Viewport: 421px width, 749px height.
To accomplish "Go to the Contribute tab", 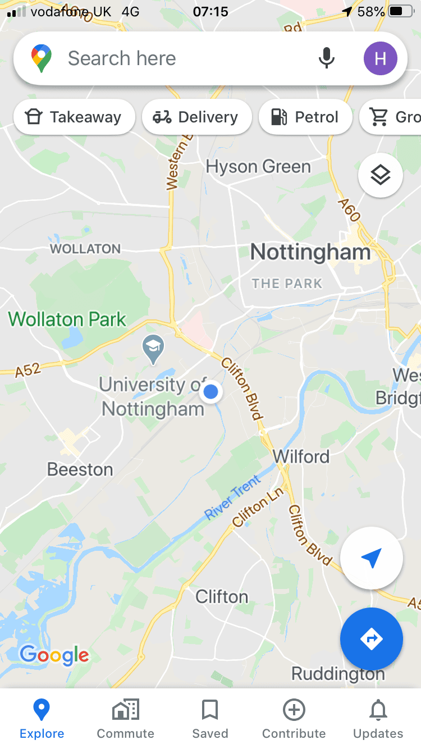I will (x=294, y=719).
